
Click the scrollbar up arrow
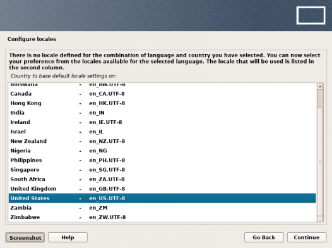click(x=320, y=87)
